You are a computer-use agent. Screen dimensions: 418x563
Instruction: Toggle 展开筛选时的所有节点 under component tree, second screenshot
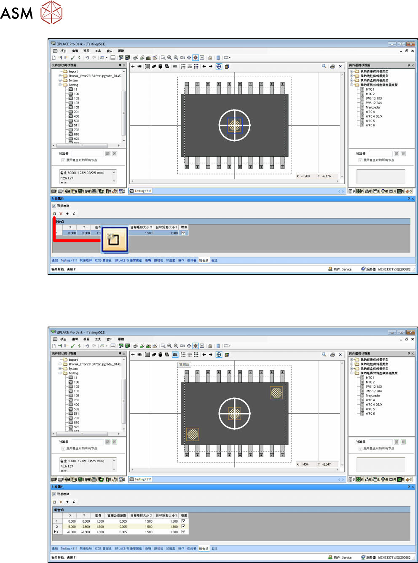pyautogui.click(x=63, y=448)
